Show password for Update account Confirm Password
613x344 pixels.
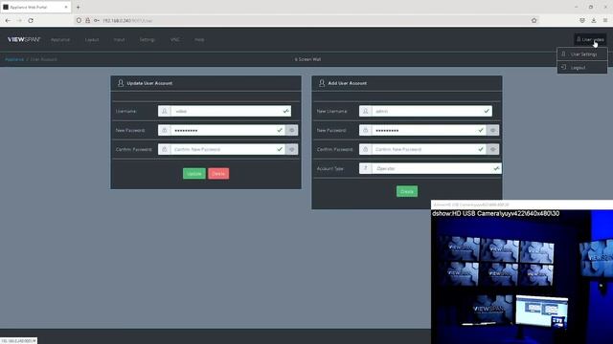[x=291, y=149]
